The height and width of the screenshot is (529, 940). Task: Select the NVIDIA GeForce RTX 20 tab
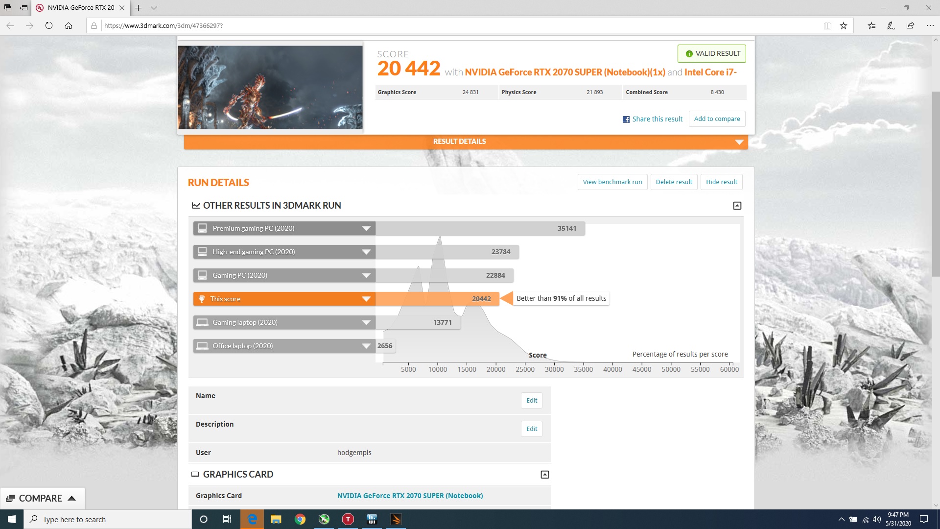pos(81,8)
